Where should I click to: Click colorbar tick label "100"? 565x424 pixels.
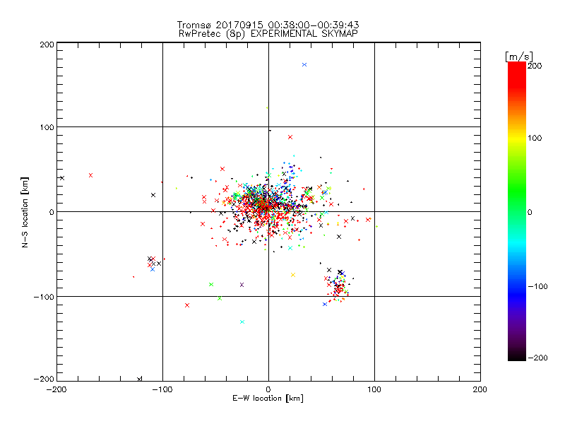[x=535, y=138]
